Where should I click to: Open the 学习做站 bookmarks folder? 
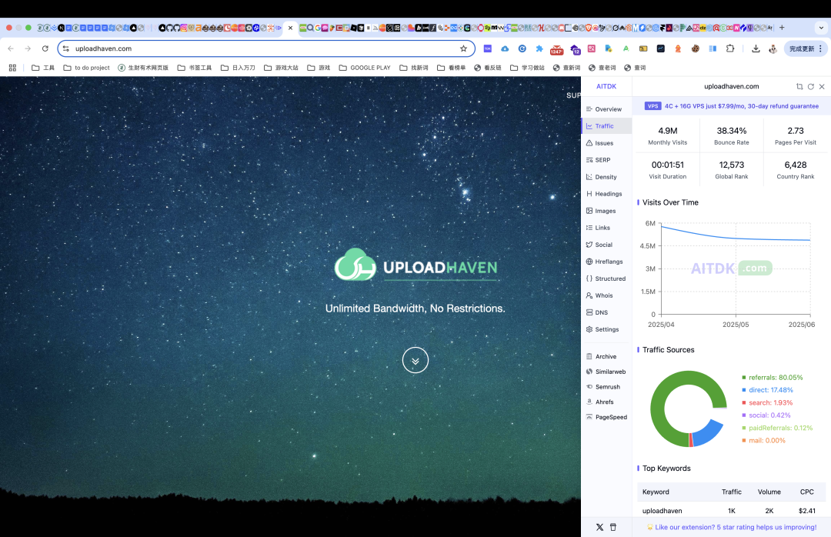(x=527, y=68)
